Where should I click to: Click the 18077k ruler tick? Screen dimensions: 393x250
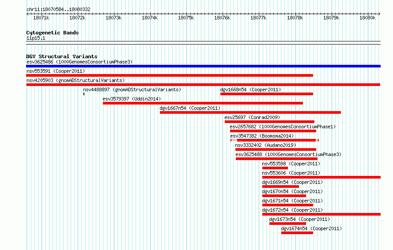[x=258, y=18]
